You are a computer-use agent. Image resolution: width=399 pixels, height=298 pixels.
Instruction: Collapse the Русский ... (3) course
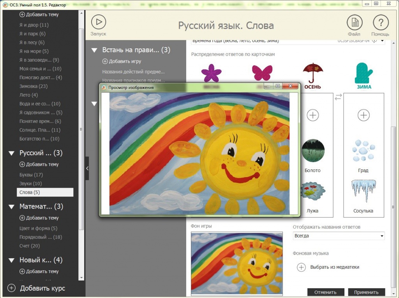[x=11, y=153]
